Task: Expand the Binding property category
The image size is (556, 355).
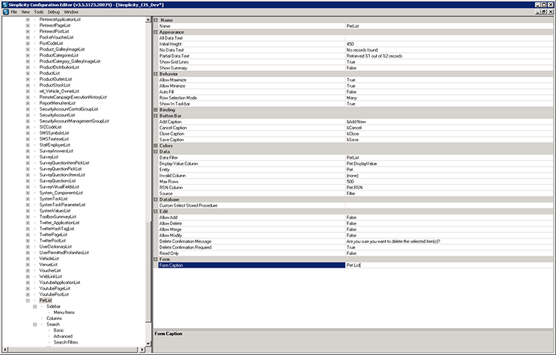Action: pos(155,110)
